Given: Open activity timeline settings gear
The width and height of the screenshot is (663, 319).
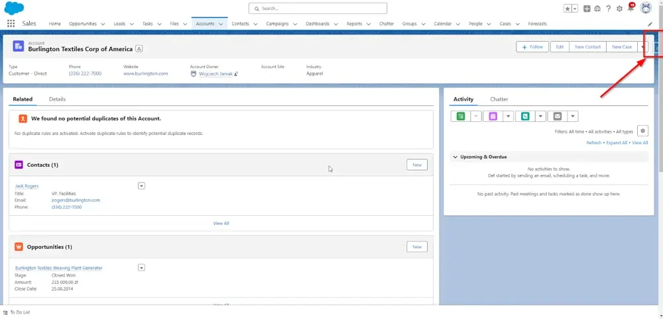Looking at the screenshot, I should pos(642,131).
